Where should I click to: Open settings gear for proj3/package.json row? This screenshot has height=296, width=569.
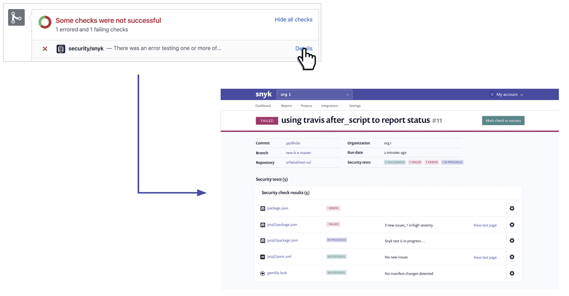[x=512, y=241]
